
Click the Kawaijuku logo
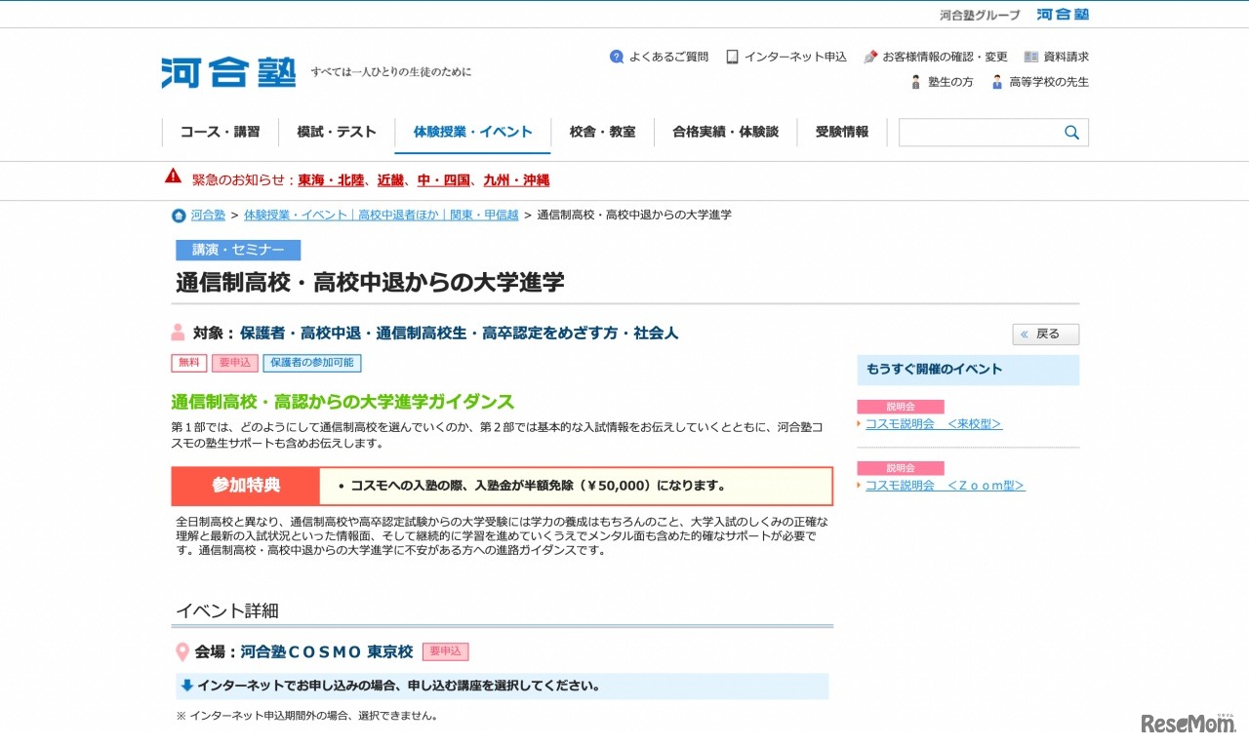point(228,73)
